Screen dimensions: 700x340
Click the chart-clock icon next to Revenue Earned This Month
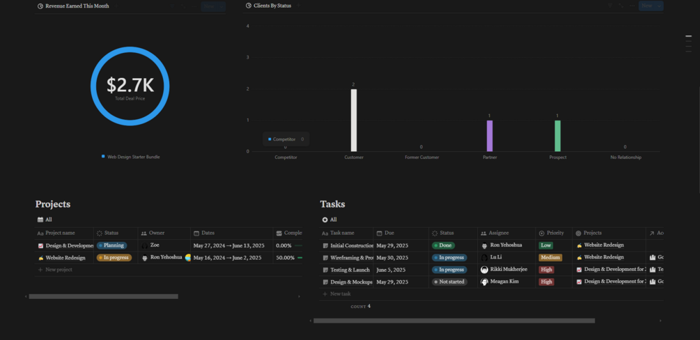[40, 6]
